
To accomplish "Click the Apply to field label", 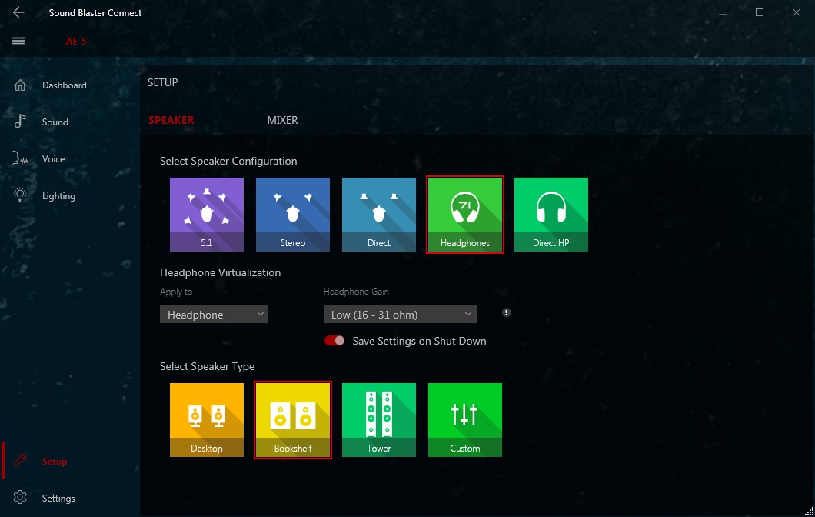I will click(175, 292).
